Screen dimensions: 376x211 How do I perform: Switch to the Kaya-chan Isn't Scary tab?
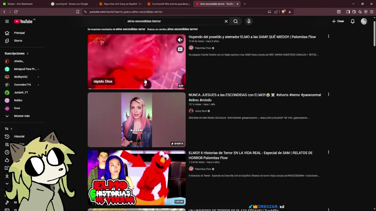tap(120, 4)
